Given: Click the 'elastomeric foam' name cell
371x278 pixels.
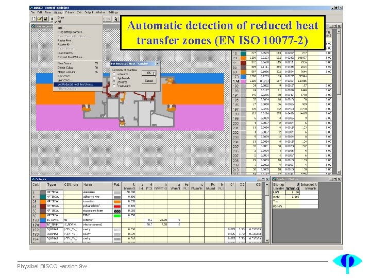Looking at the screenshot, I should tap(97, 211).
